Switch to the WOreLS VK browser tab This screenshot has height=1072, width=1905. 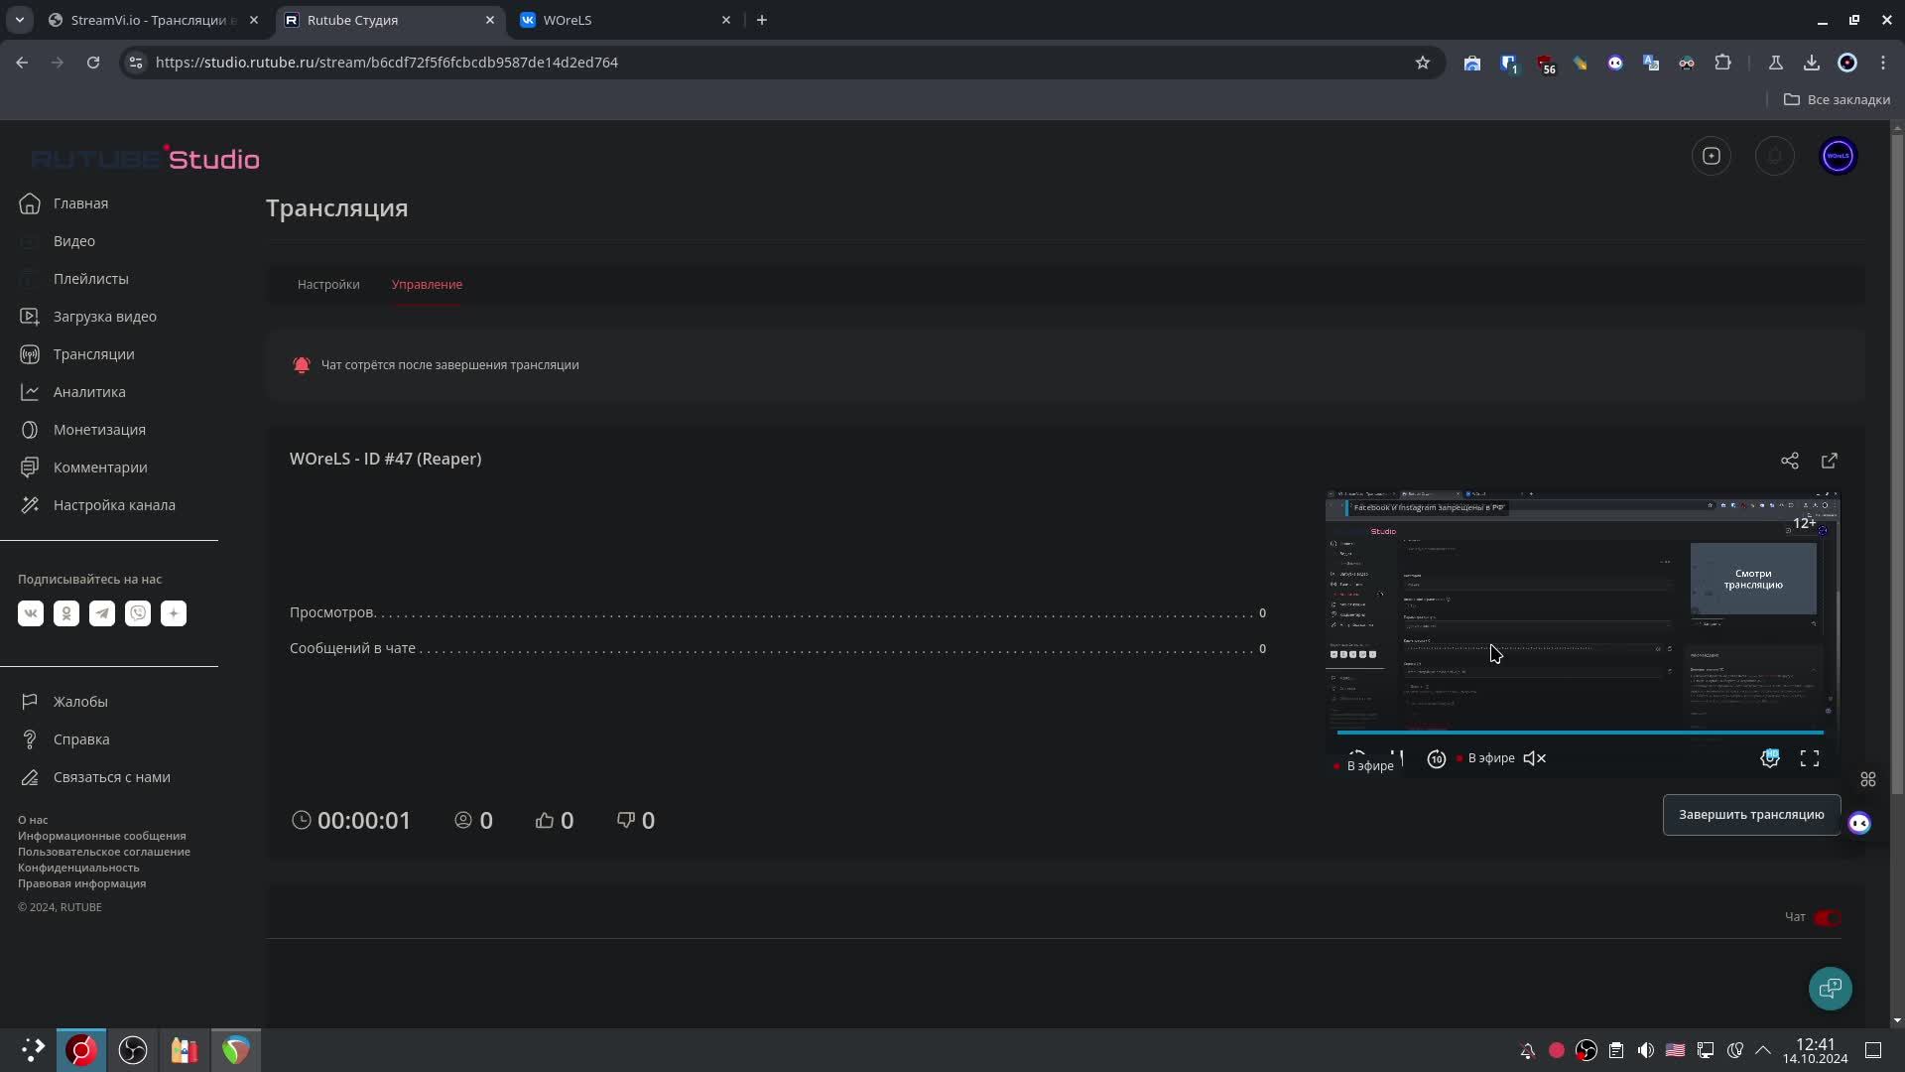coord(626,20)
